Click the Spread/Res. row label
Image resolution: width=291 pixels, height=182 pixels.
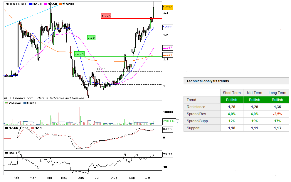[x=197, y=114]
